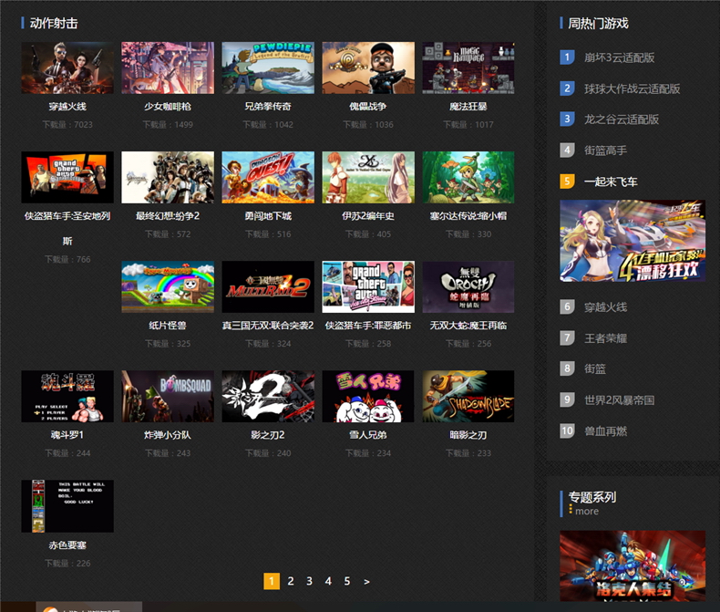Select the PewDiePie 兄弟拳传奇 game image
This screenshot has width=720, height=612.
click(268, 68)
